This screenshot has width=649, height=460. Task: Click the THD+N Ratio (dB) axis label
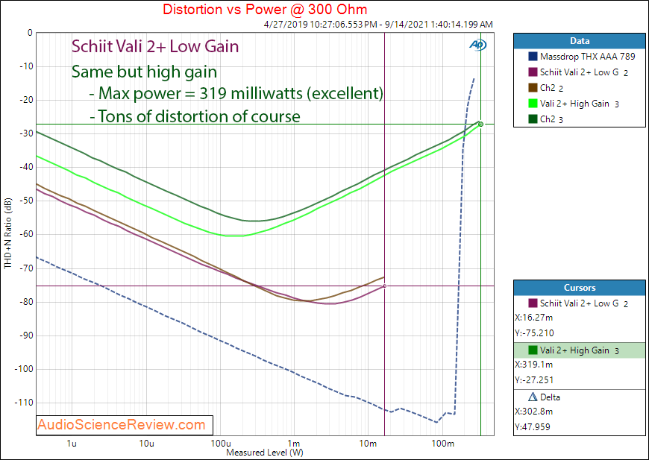(x=8, y=233)
